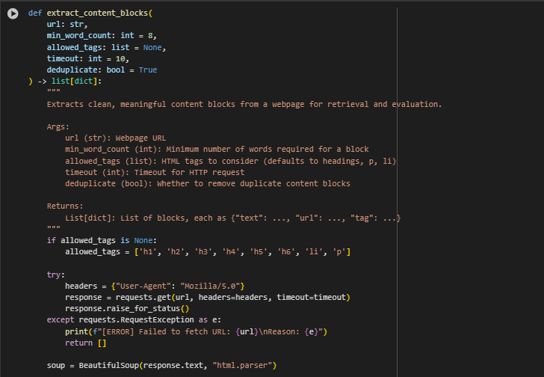Click the allowed_tags list assignment with 'h1', 'h2'
The height and width of the screenshot is (377, 544).
point(208,251)
